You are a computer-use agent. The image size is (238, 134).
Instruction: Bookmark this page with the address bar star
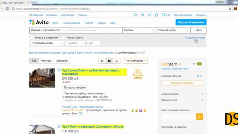coord(230,9)
